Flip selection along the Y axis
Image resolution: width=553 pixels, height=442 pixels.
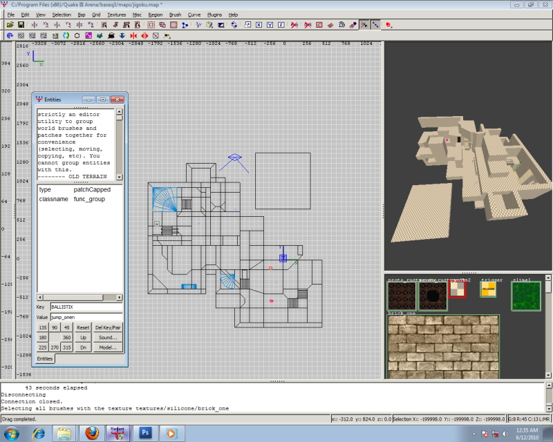(57, 25)
